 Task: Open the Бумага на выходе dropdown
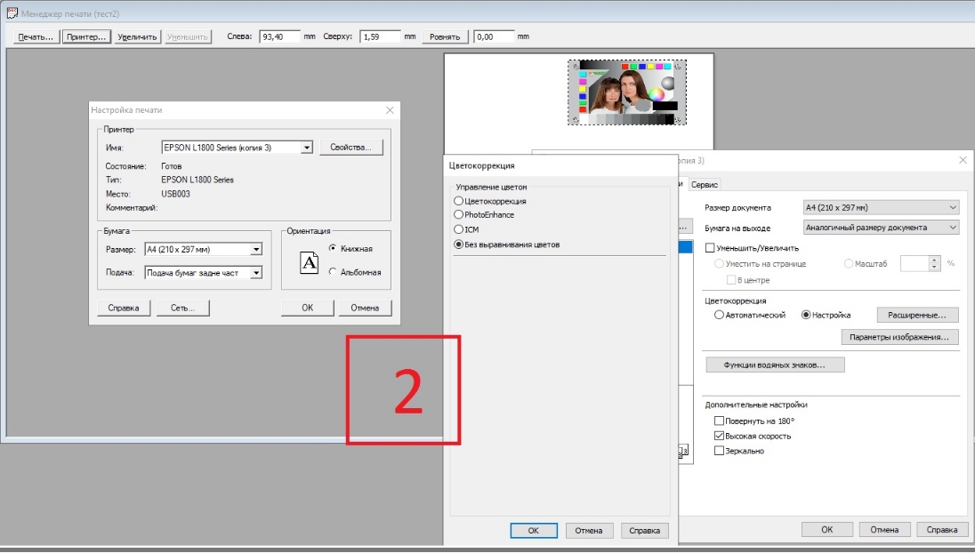coord(881,228)
